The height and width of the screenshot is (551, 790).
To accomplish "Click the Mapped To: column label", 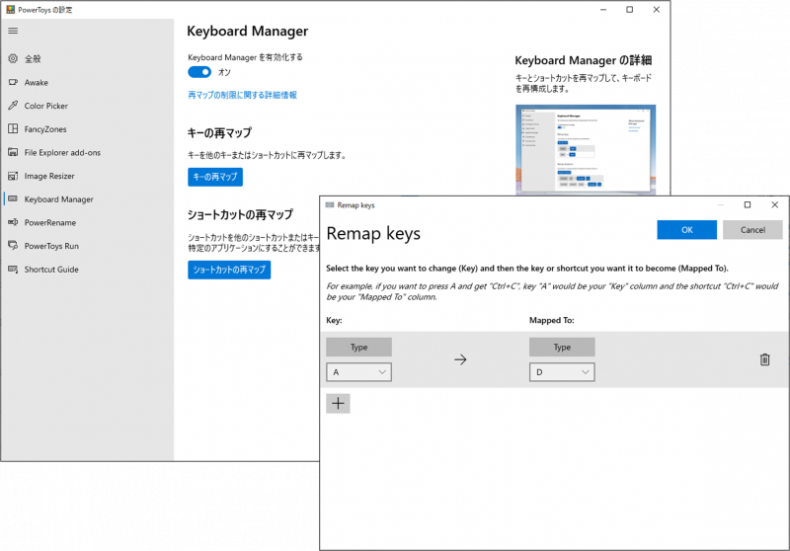I will pos(552,320).
